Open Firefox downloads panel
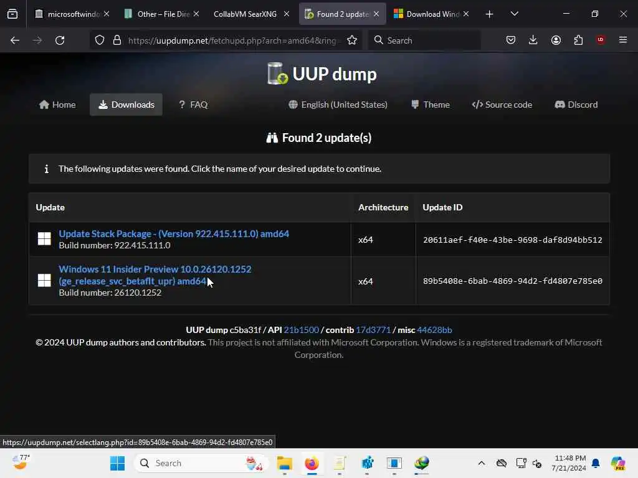The width and height of the screenshot is (638, 478). point(533,40)
